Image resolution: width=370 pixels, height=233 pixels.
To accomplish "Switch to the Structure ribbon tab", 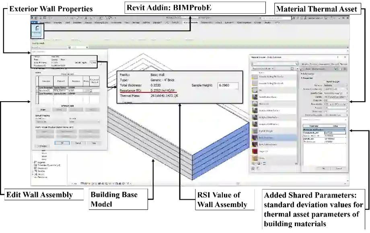I will tap(58, 22).
